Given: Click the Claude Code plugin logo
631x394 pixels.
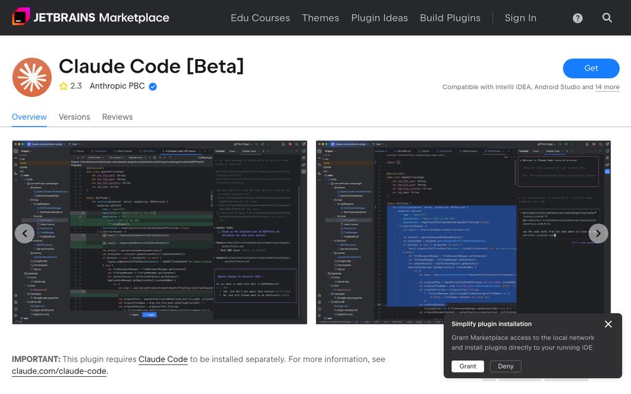Looking at the screenshot, I should click(x=32, y=77).
